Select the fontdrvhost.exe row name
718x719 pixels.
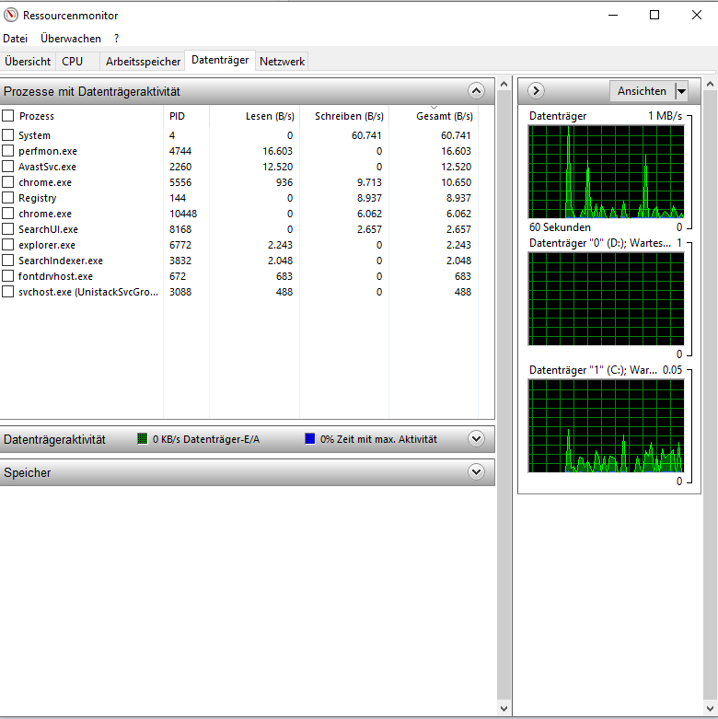(55, 276)
